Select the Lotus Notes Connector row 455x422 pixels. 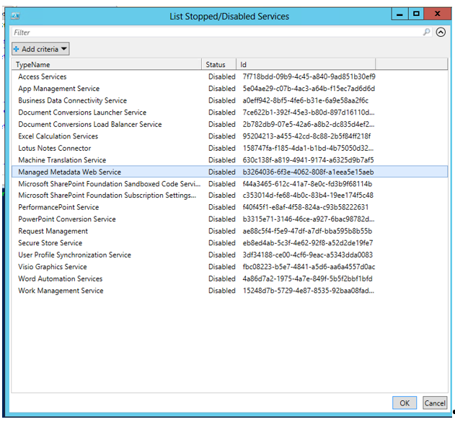[229, 148]
